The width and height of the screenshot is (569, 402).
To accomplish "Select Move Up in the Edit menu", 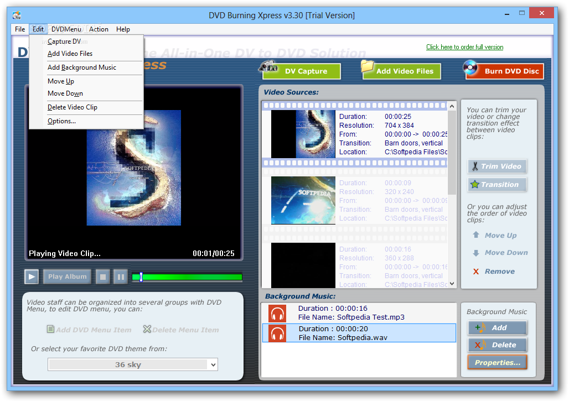I will click(86, 81).
